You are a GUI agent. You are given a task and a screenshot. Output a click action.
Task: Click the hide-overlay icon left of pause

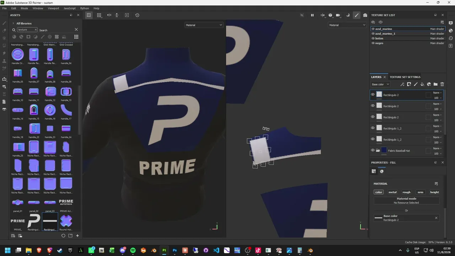(302, 15)
